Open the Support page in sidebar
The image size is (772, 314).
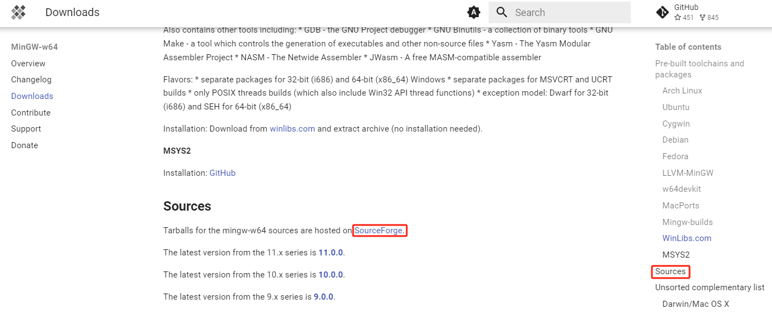point(26,129)
